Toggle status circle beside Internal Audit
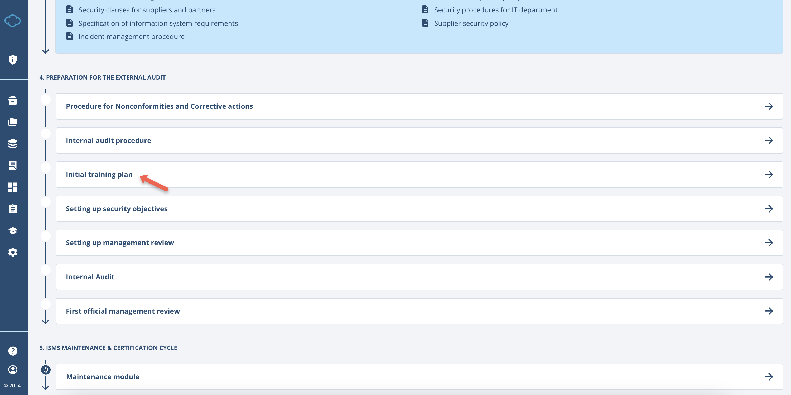The width and height of the screenshot is (791, 395). tap(45, 270)
